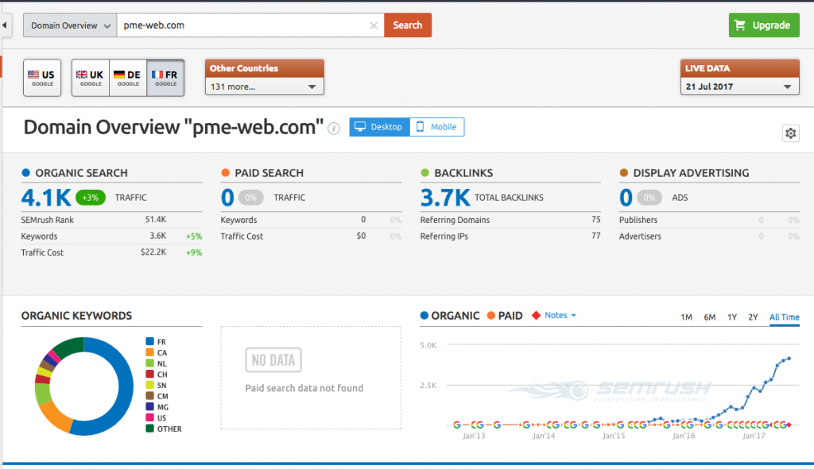This screenshot has width=814, height=469.
Task: Click the Paid search data not found message
Action: (x=304, y=388)
